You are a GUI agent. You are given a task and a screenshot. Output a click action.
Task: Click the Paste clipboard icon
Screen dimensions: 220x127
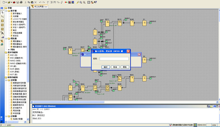pos(32,2)
